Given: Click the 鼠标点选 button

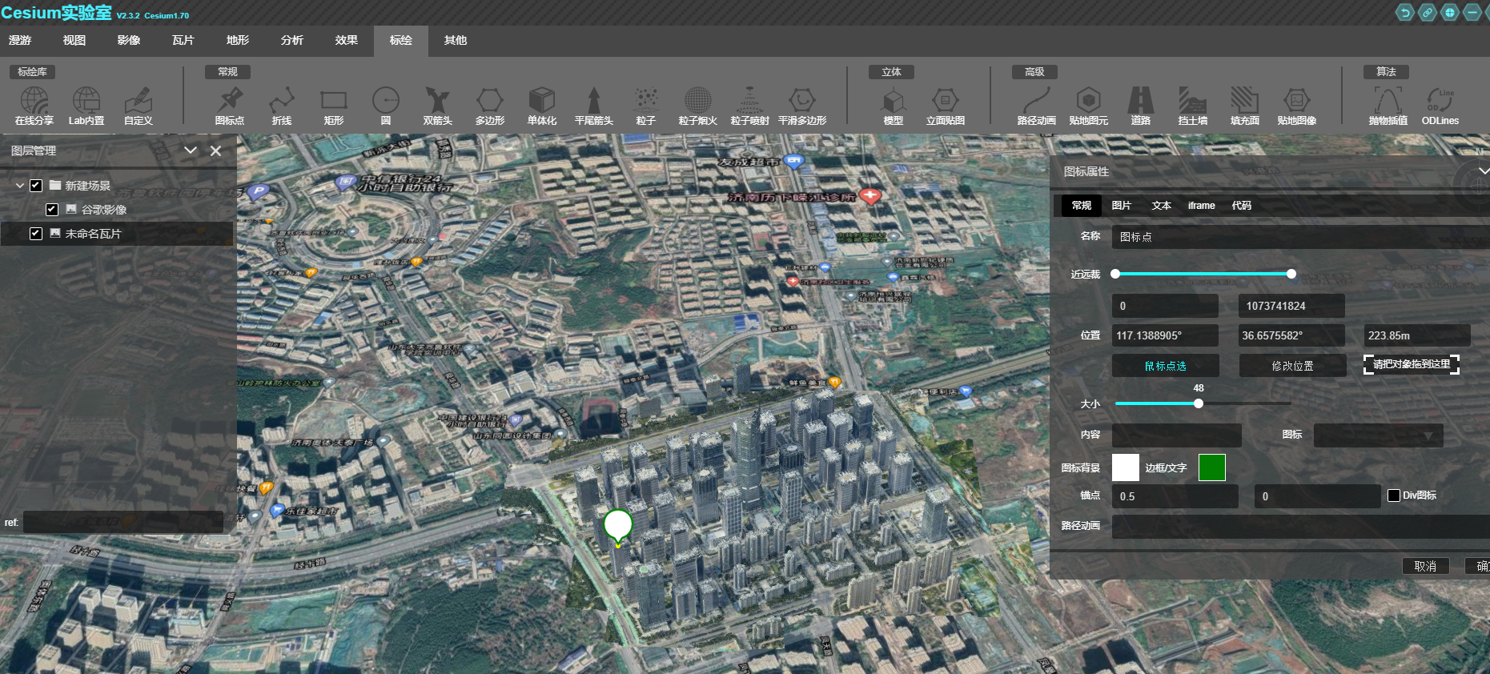Looking at the screenshot, I should point(1166,366).
